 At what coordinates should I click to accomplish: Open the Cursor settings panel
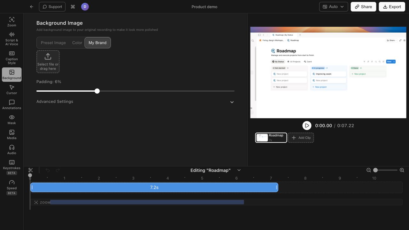[x=12, y=89]
